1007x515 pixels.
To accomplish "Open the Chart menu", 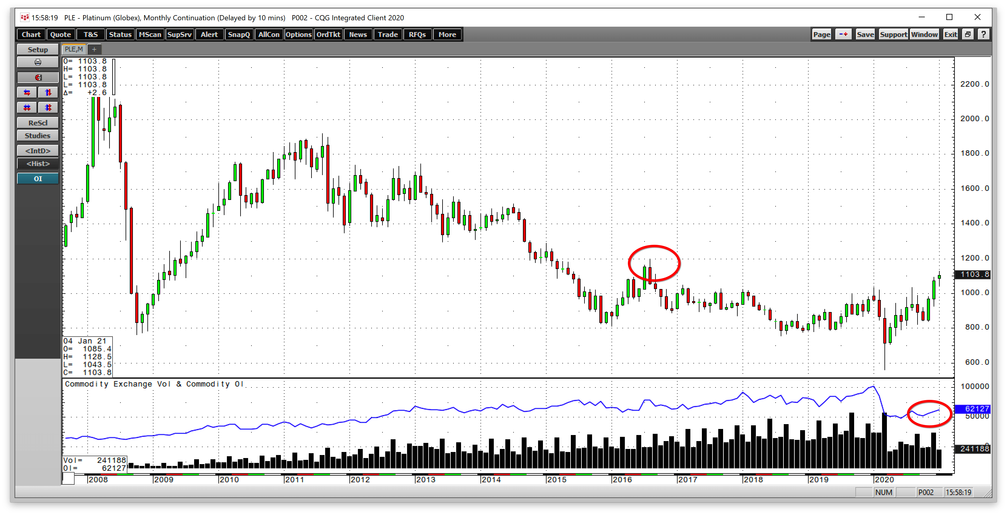I will point(31,34).
